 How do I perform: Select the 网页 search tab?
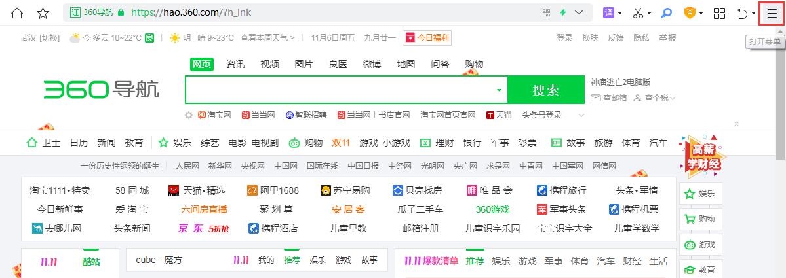pyautogui.click(x=201, y=64)
